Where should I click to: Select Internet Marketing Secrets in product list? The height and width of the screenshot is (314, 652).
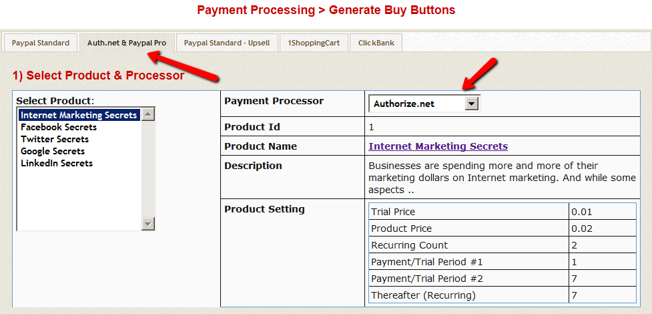tap(79, 115)
